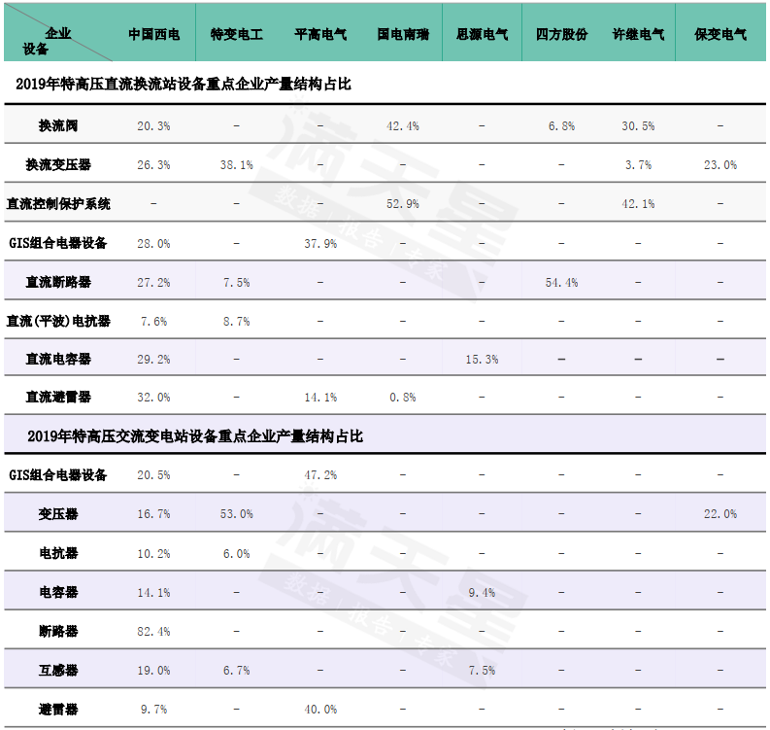Click the 9.4% cell in 电容器 row
Viewport: 770px width, 730px height.
tap(482, 593)
